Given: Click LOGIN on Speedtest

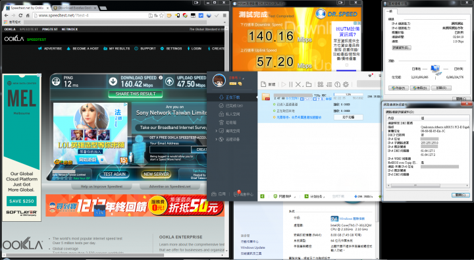Looking at the screenshot, I should [194, 48].
